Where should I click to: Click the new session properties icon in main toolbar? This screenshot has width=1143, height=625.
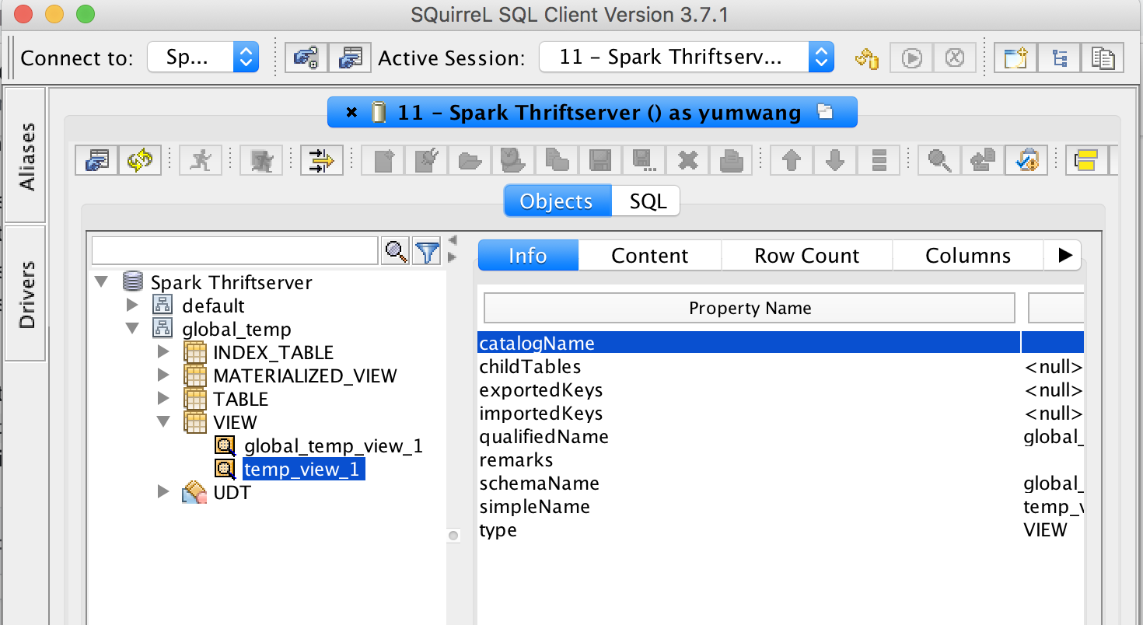(350, 58)
